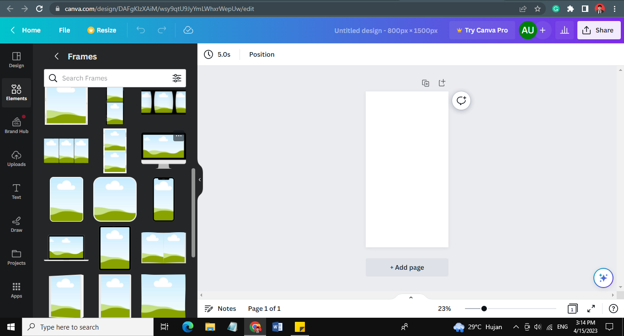Click the Add page button below the canvas
Image resolution: width=624 pixels, height=336 pixels.
406,267
